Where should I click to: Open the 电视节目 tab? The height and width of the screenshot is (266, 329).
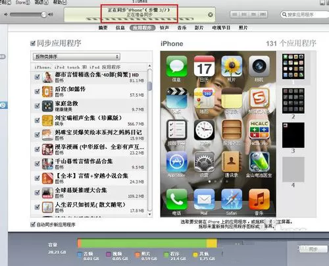[x=221, y=28]
